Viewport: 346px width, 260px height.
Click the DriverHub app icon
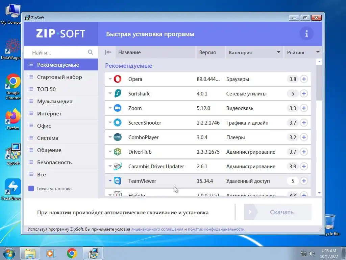[x=117, y=152]
